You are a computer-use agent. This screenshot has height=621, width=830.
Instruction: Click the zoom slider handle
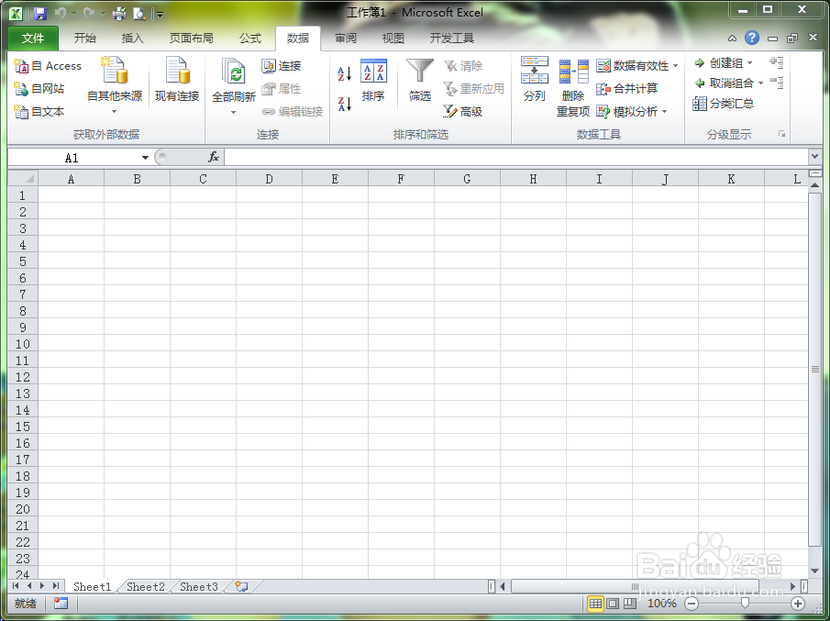[745, 603]
